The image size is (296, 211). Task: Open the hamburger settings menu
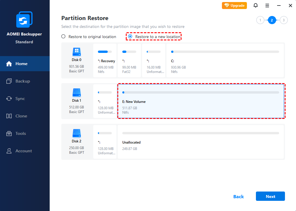click(267, 6)
